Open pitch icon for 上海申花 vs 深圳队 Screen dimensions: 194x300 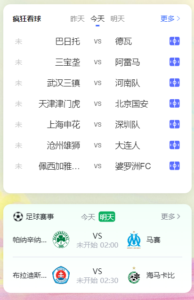[x=174, y=124]
